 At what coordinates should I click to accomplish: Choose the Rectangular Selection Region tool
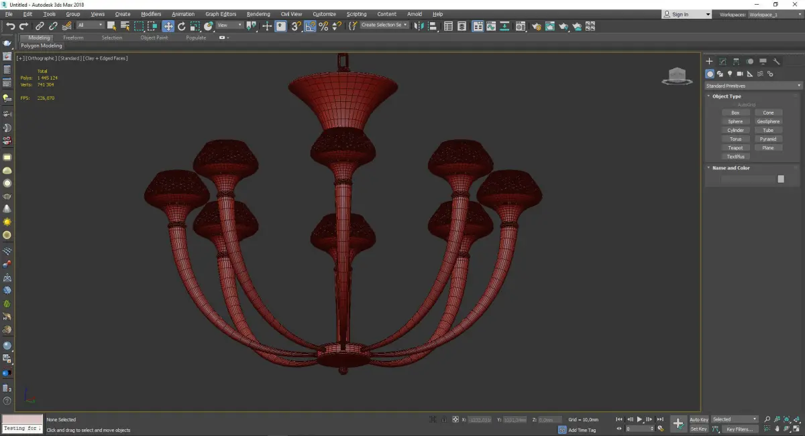[x=139, y=26]
